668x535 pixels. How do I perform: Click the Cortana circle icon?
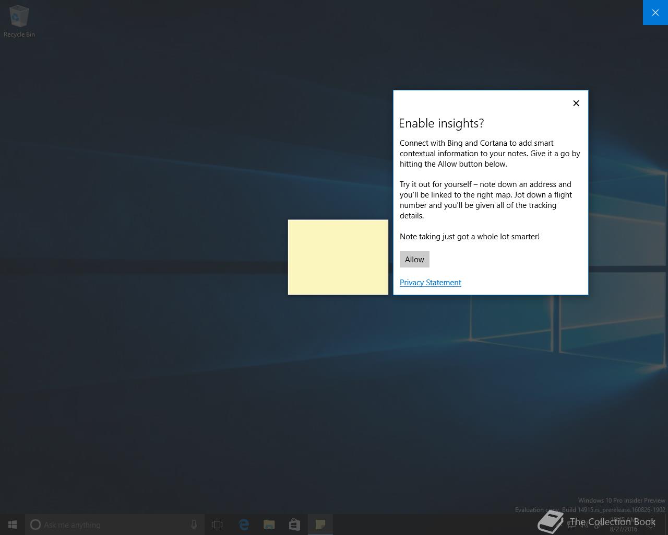tap(35, 525)
